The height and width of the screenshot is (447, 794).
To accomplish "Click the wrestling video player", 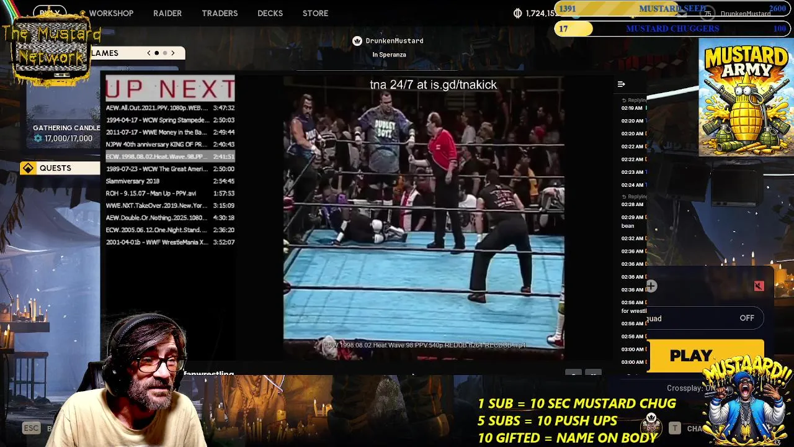I will pyautogui.click(x=424, y=217).
